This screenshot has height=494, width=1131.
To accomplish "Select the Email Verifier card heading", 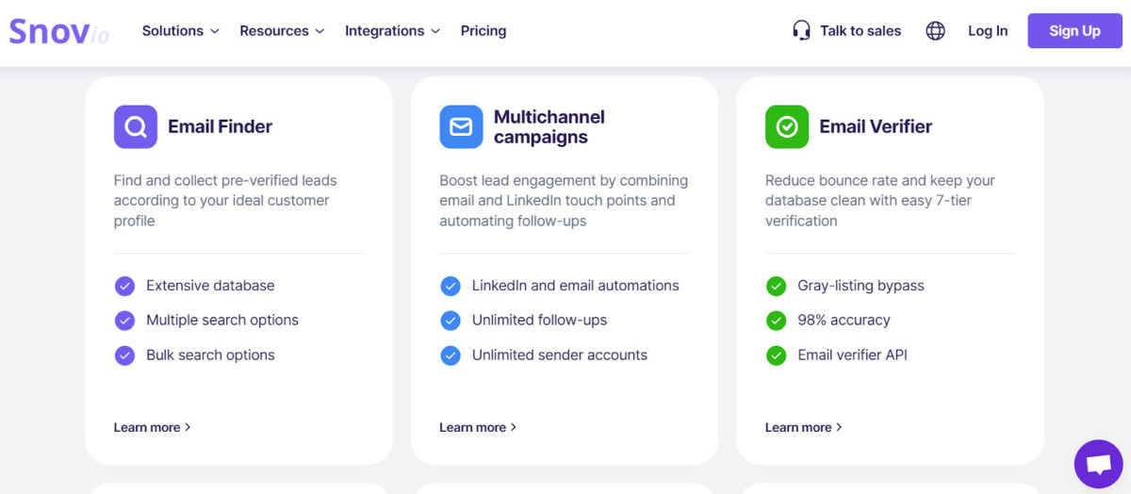I will (x=876, y=126).
